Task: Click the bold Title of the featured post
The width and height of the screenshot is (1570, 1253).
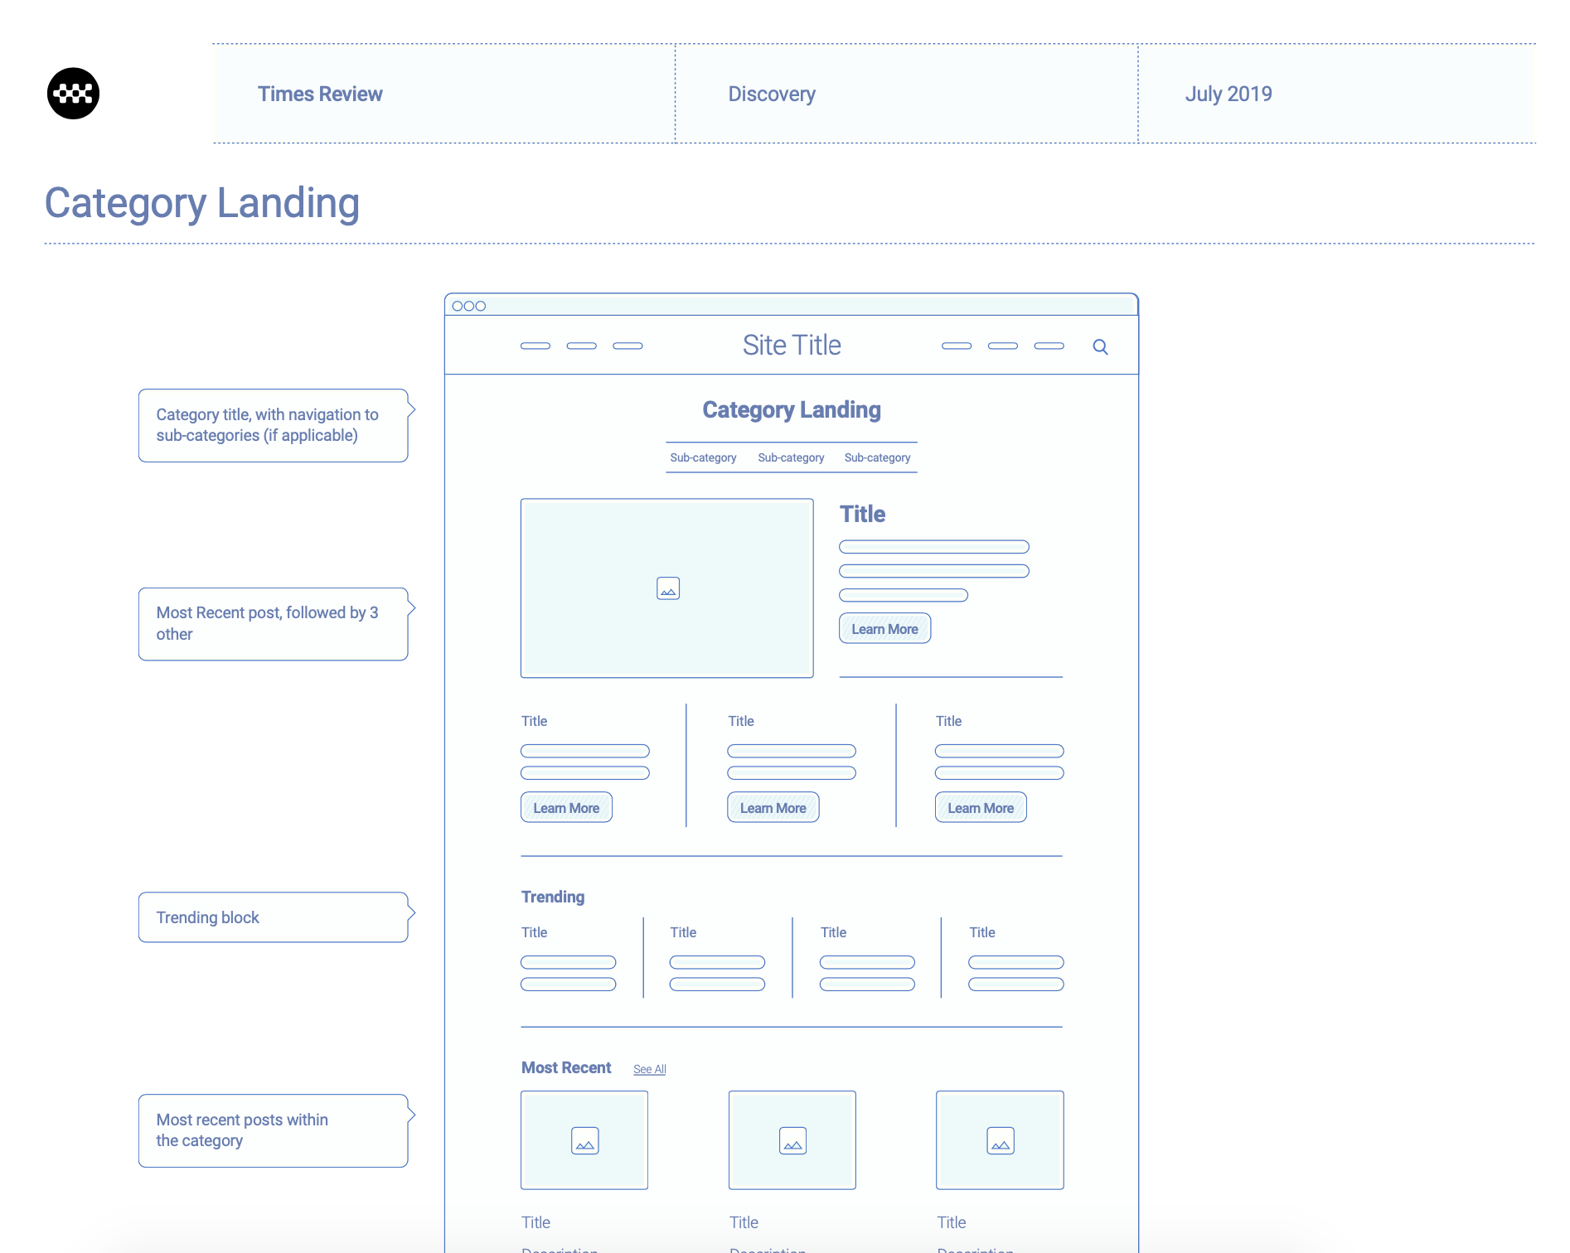Action: (x=862, y=514)
